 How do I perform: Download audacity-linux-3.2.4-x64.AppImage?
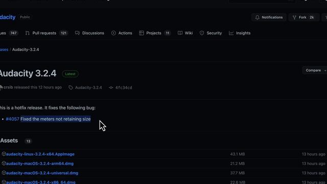(40, 154)
